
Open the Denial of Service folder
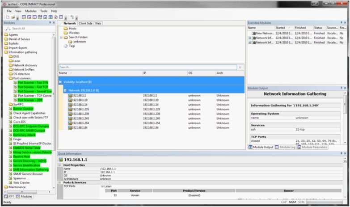[x=19, y=39]
